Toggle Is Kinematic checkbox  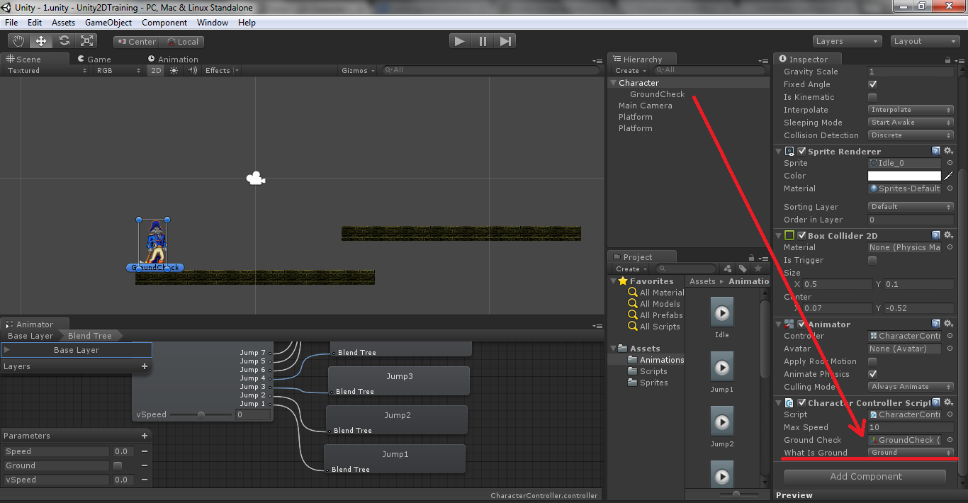click(872, 97)
